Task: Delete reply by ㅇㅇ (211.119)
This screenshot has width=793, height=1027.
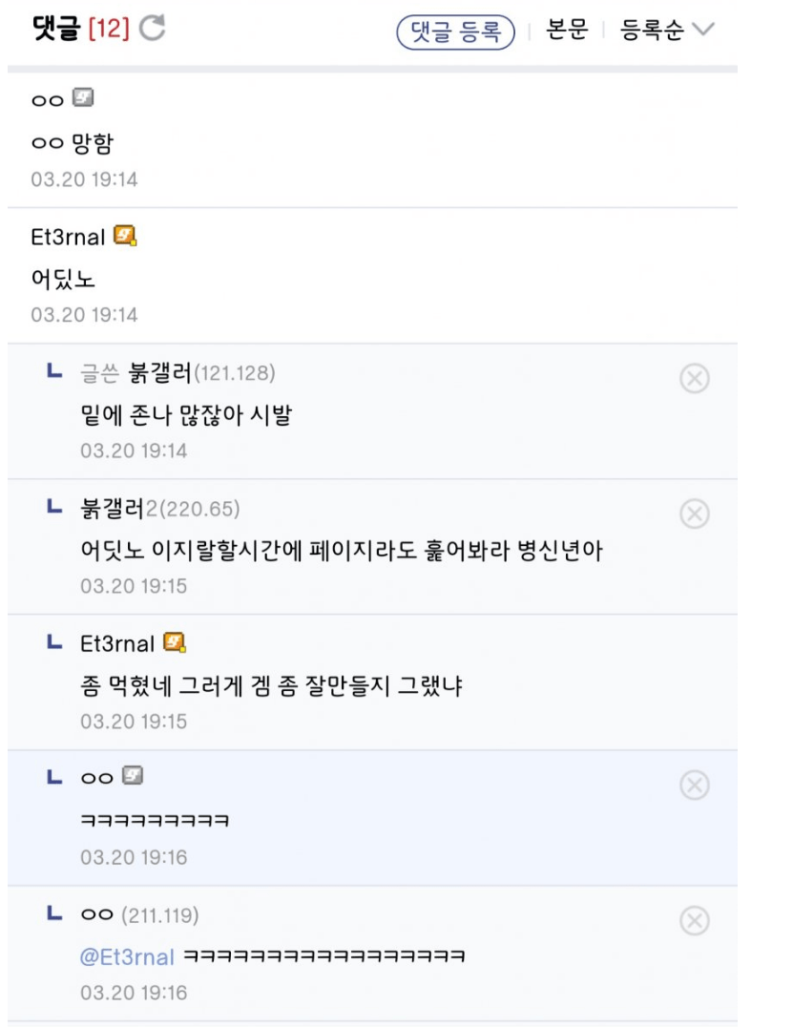Action: [694, 921]
